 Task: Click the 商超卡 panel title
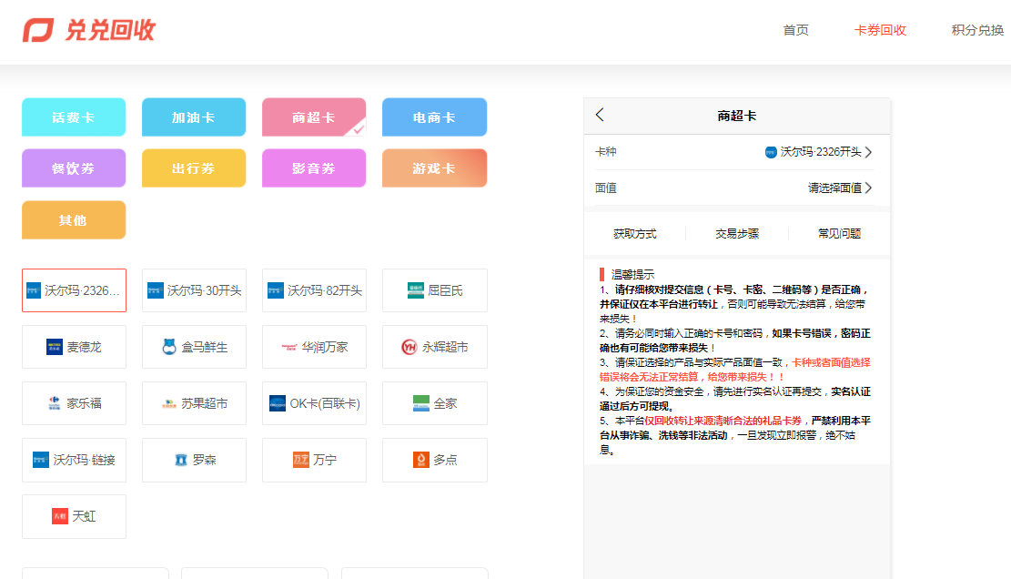tap(737, 116)
